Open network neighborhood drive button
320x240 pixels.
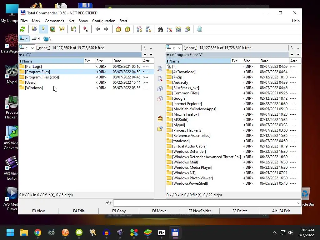coord(47,39)
